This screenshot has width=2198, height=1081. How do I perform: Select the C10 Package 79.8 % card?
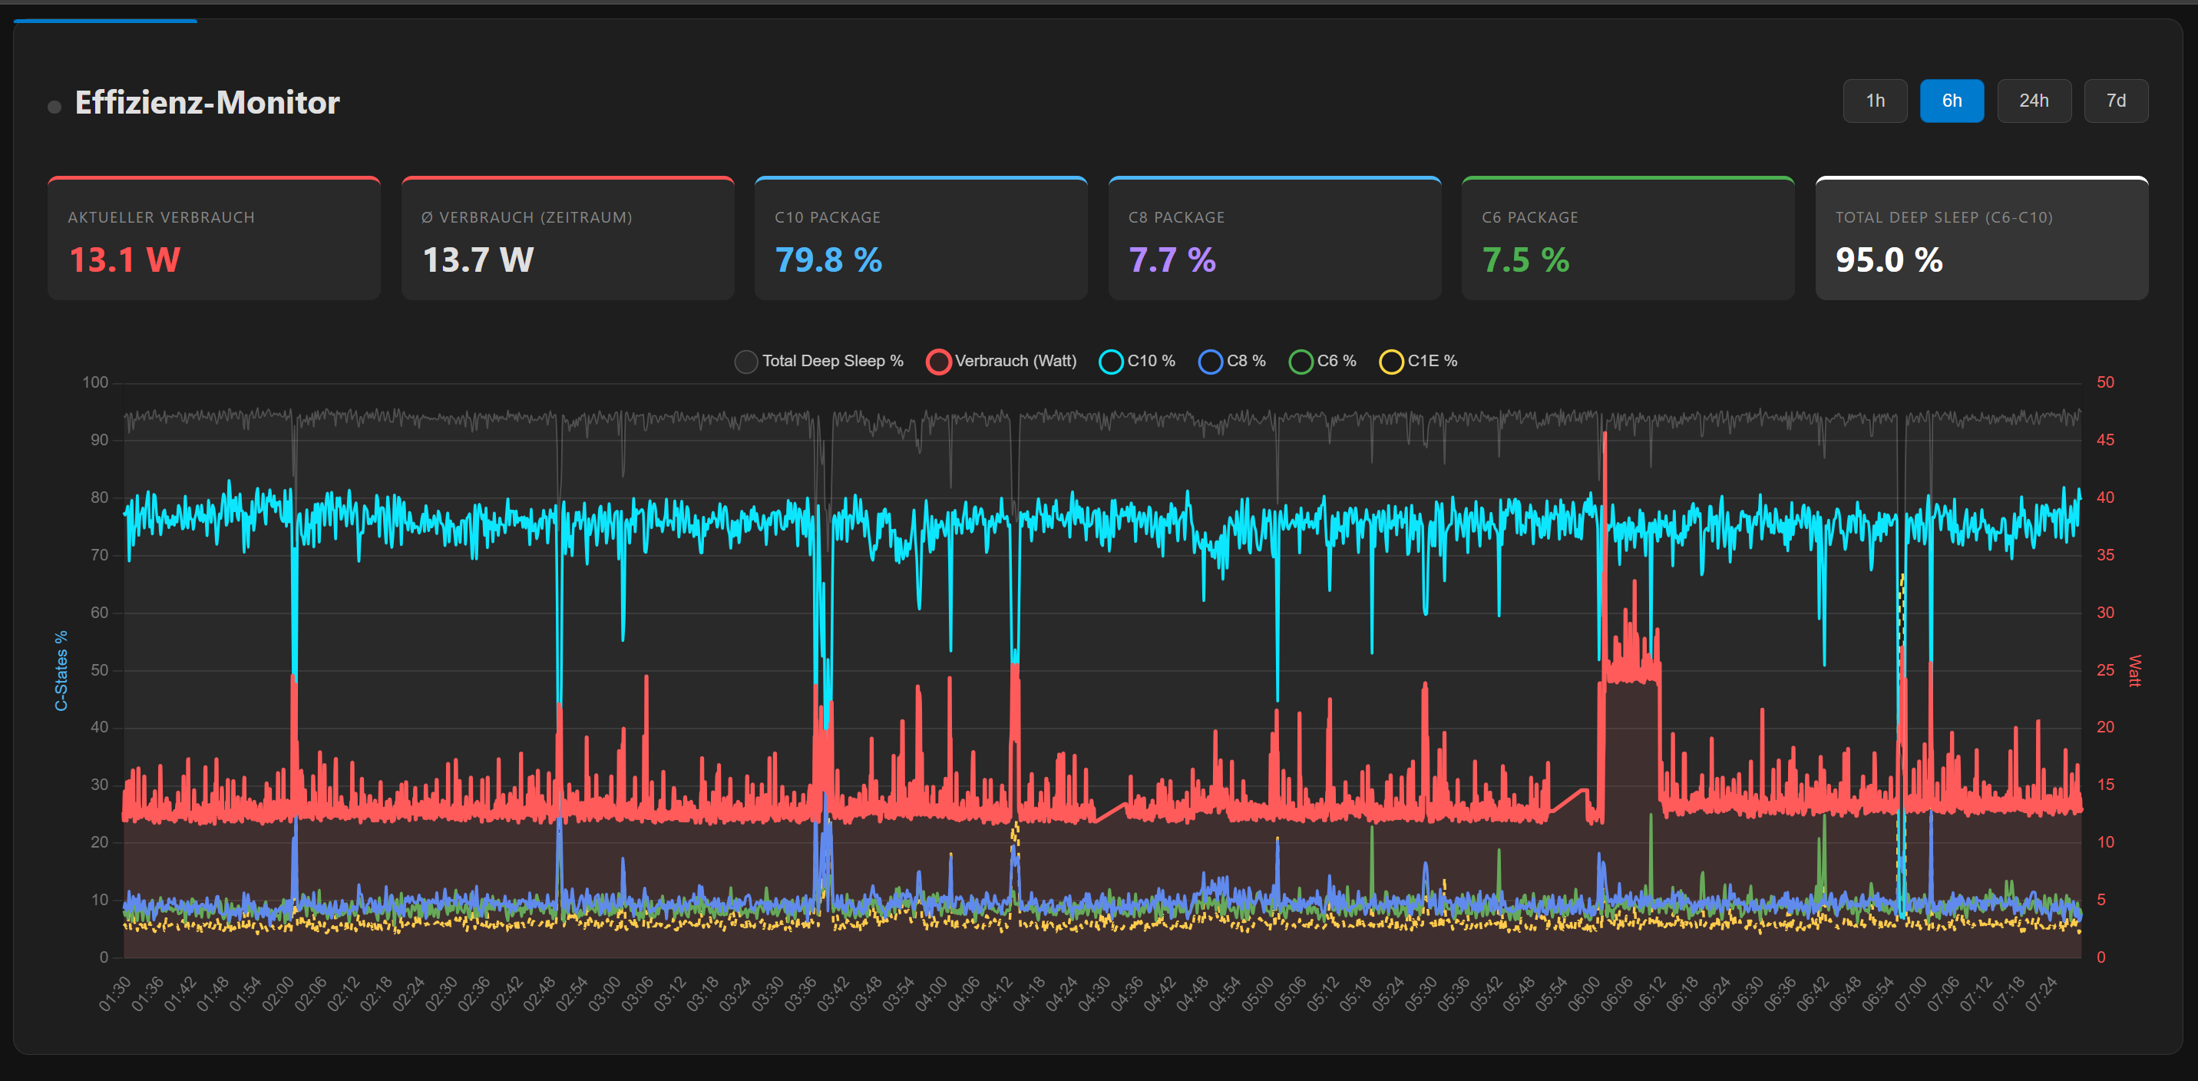tap(920, 239)
